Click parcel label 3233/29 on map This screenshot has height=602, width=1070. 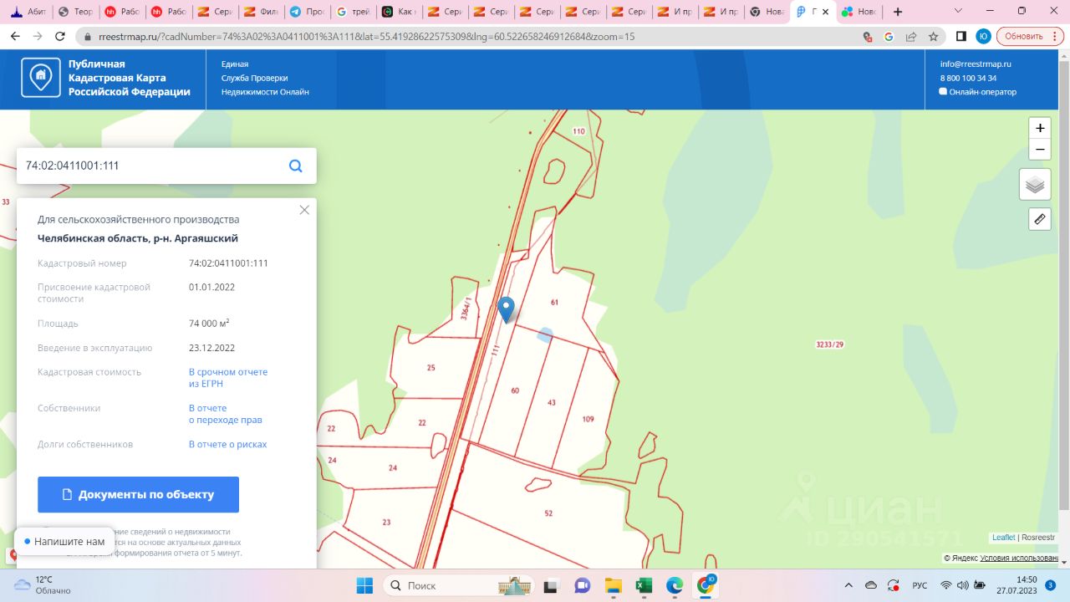tap(829, 344)
